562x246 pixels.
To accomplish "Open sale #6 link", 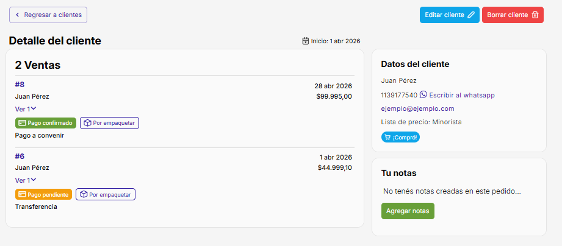I will pos(20,156).
